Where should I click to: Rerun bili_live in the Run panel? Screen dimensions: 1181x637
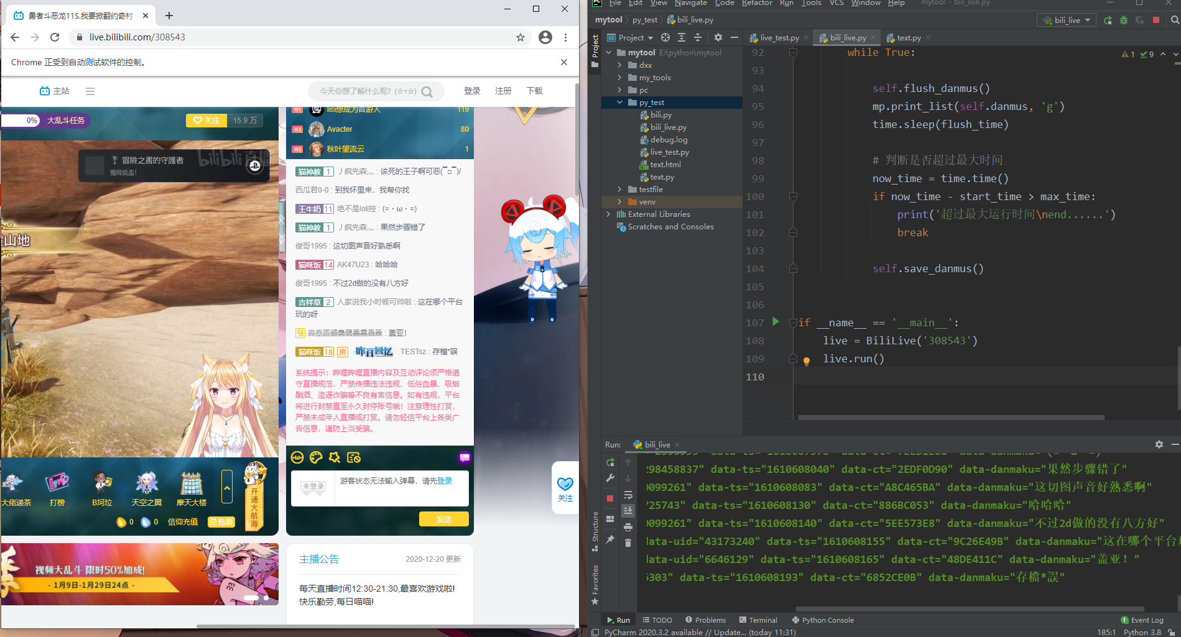tap(610, 462)
